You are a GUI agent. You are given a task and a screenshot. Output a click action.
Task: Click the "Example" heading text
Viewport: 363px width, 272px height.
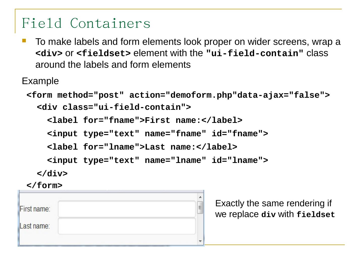point(40,81)
